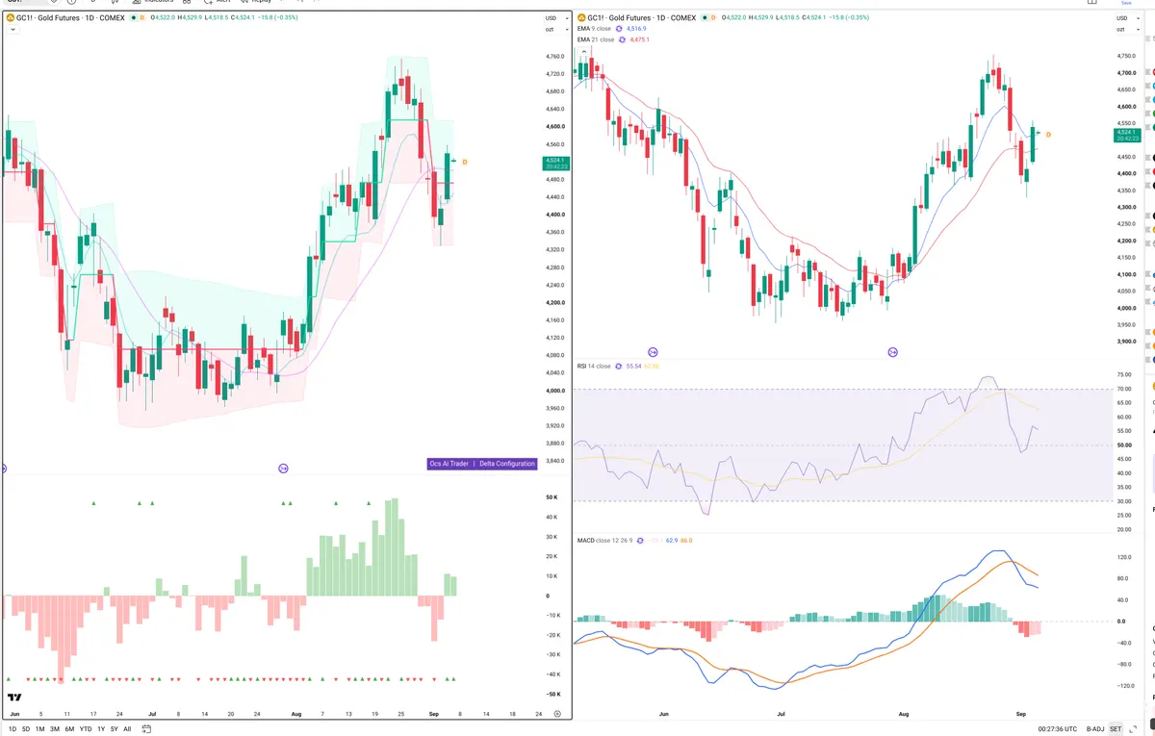1155x736 pixels.
Task: Select the MACD close 12 26 9 legend
Action: [605, 541]
